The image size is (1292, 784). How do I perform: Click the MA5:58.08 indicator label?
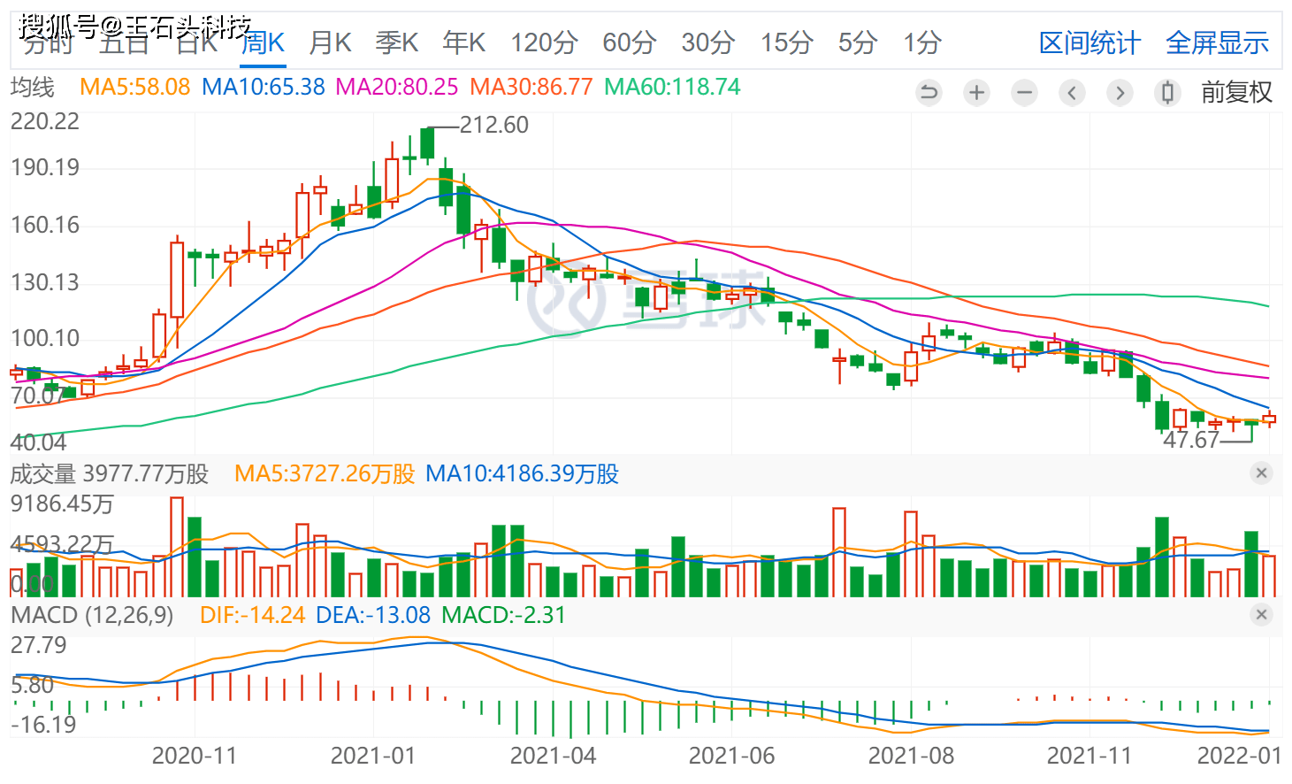tap(134, 87)
